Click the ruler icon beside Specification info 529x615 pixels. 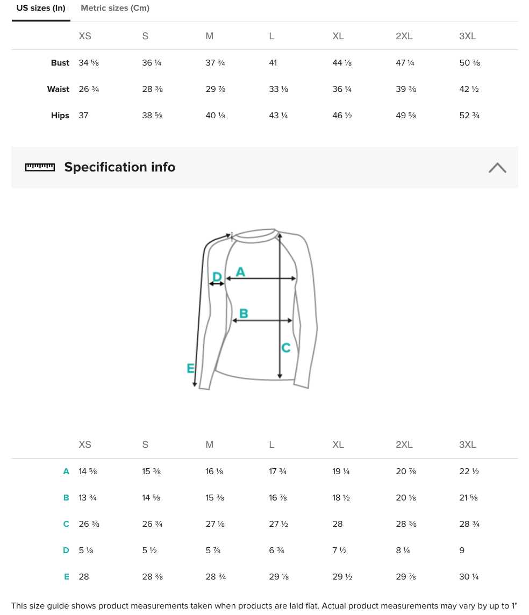point(40,168)
